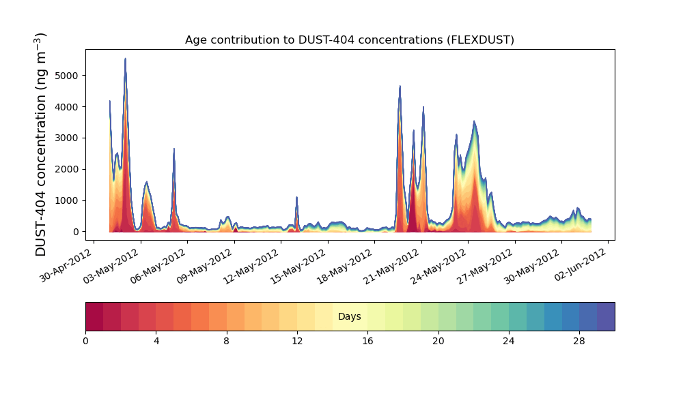The image size is (683, 409).
Task: Click the 03-May-2012 date label
Action: [x=112, y=266]
